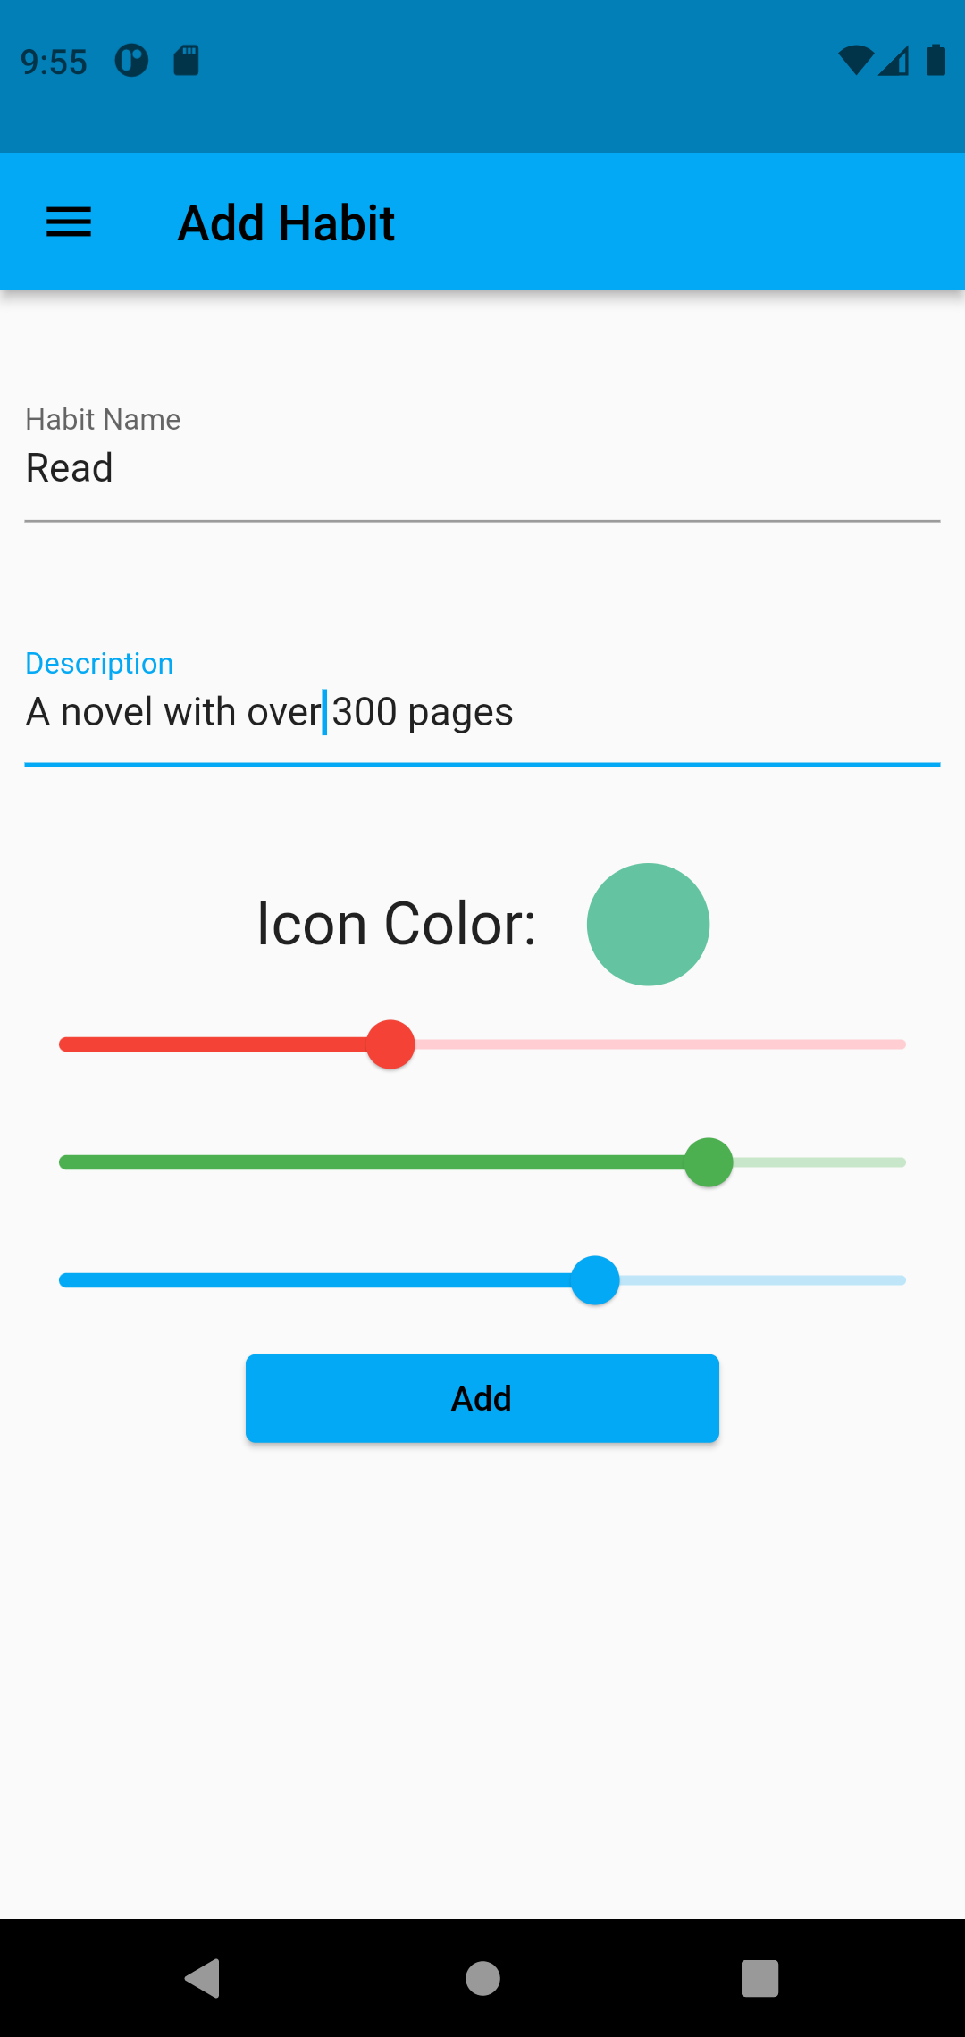Tap the cellular signal status icon
This screenshot has height=2037, width=965.
pyautogui.click(x=894, y=61)
